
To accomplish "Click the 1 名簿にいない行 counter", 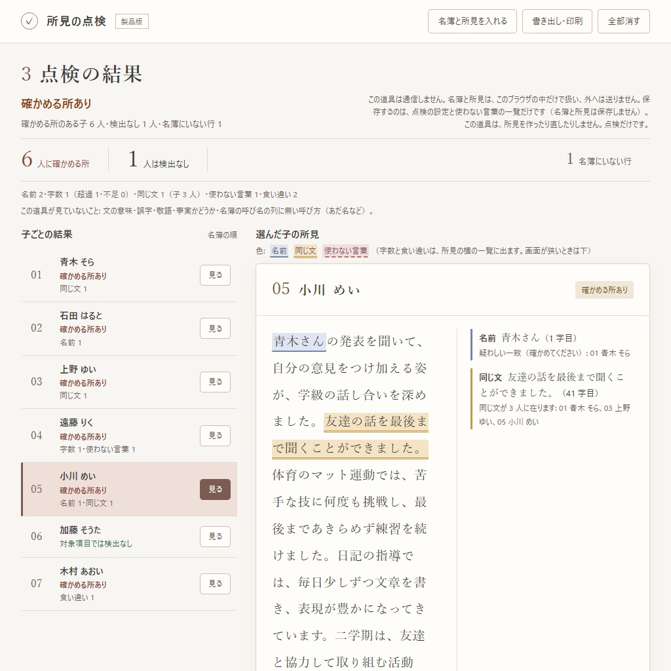I will coord(599,160).
